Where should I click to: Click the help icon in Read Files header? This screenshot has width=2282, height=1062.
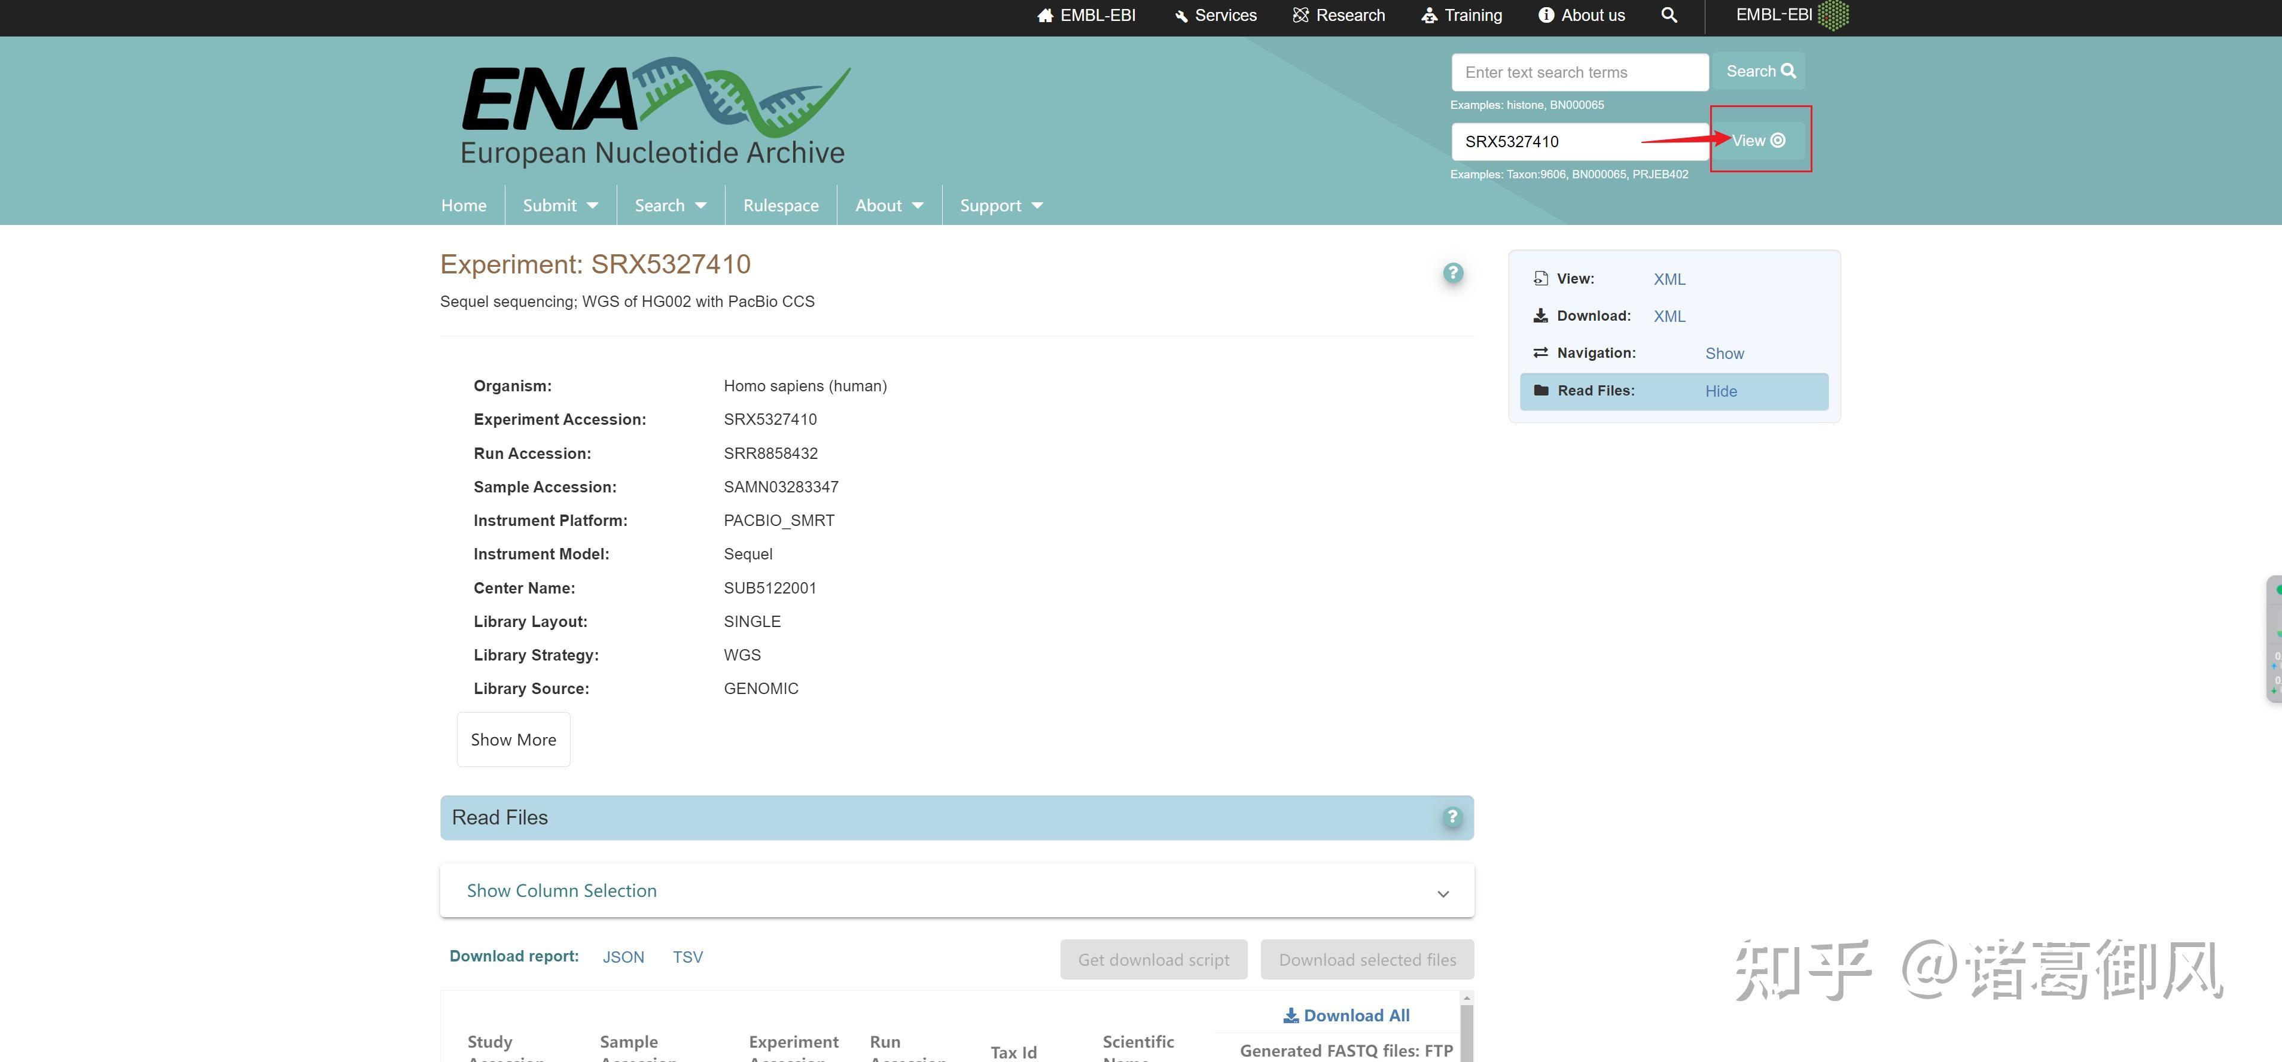coord(1452,817)
